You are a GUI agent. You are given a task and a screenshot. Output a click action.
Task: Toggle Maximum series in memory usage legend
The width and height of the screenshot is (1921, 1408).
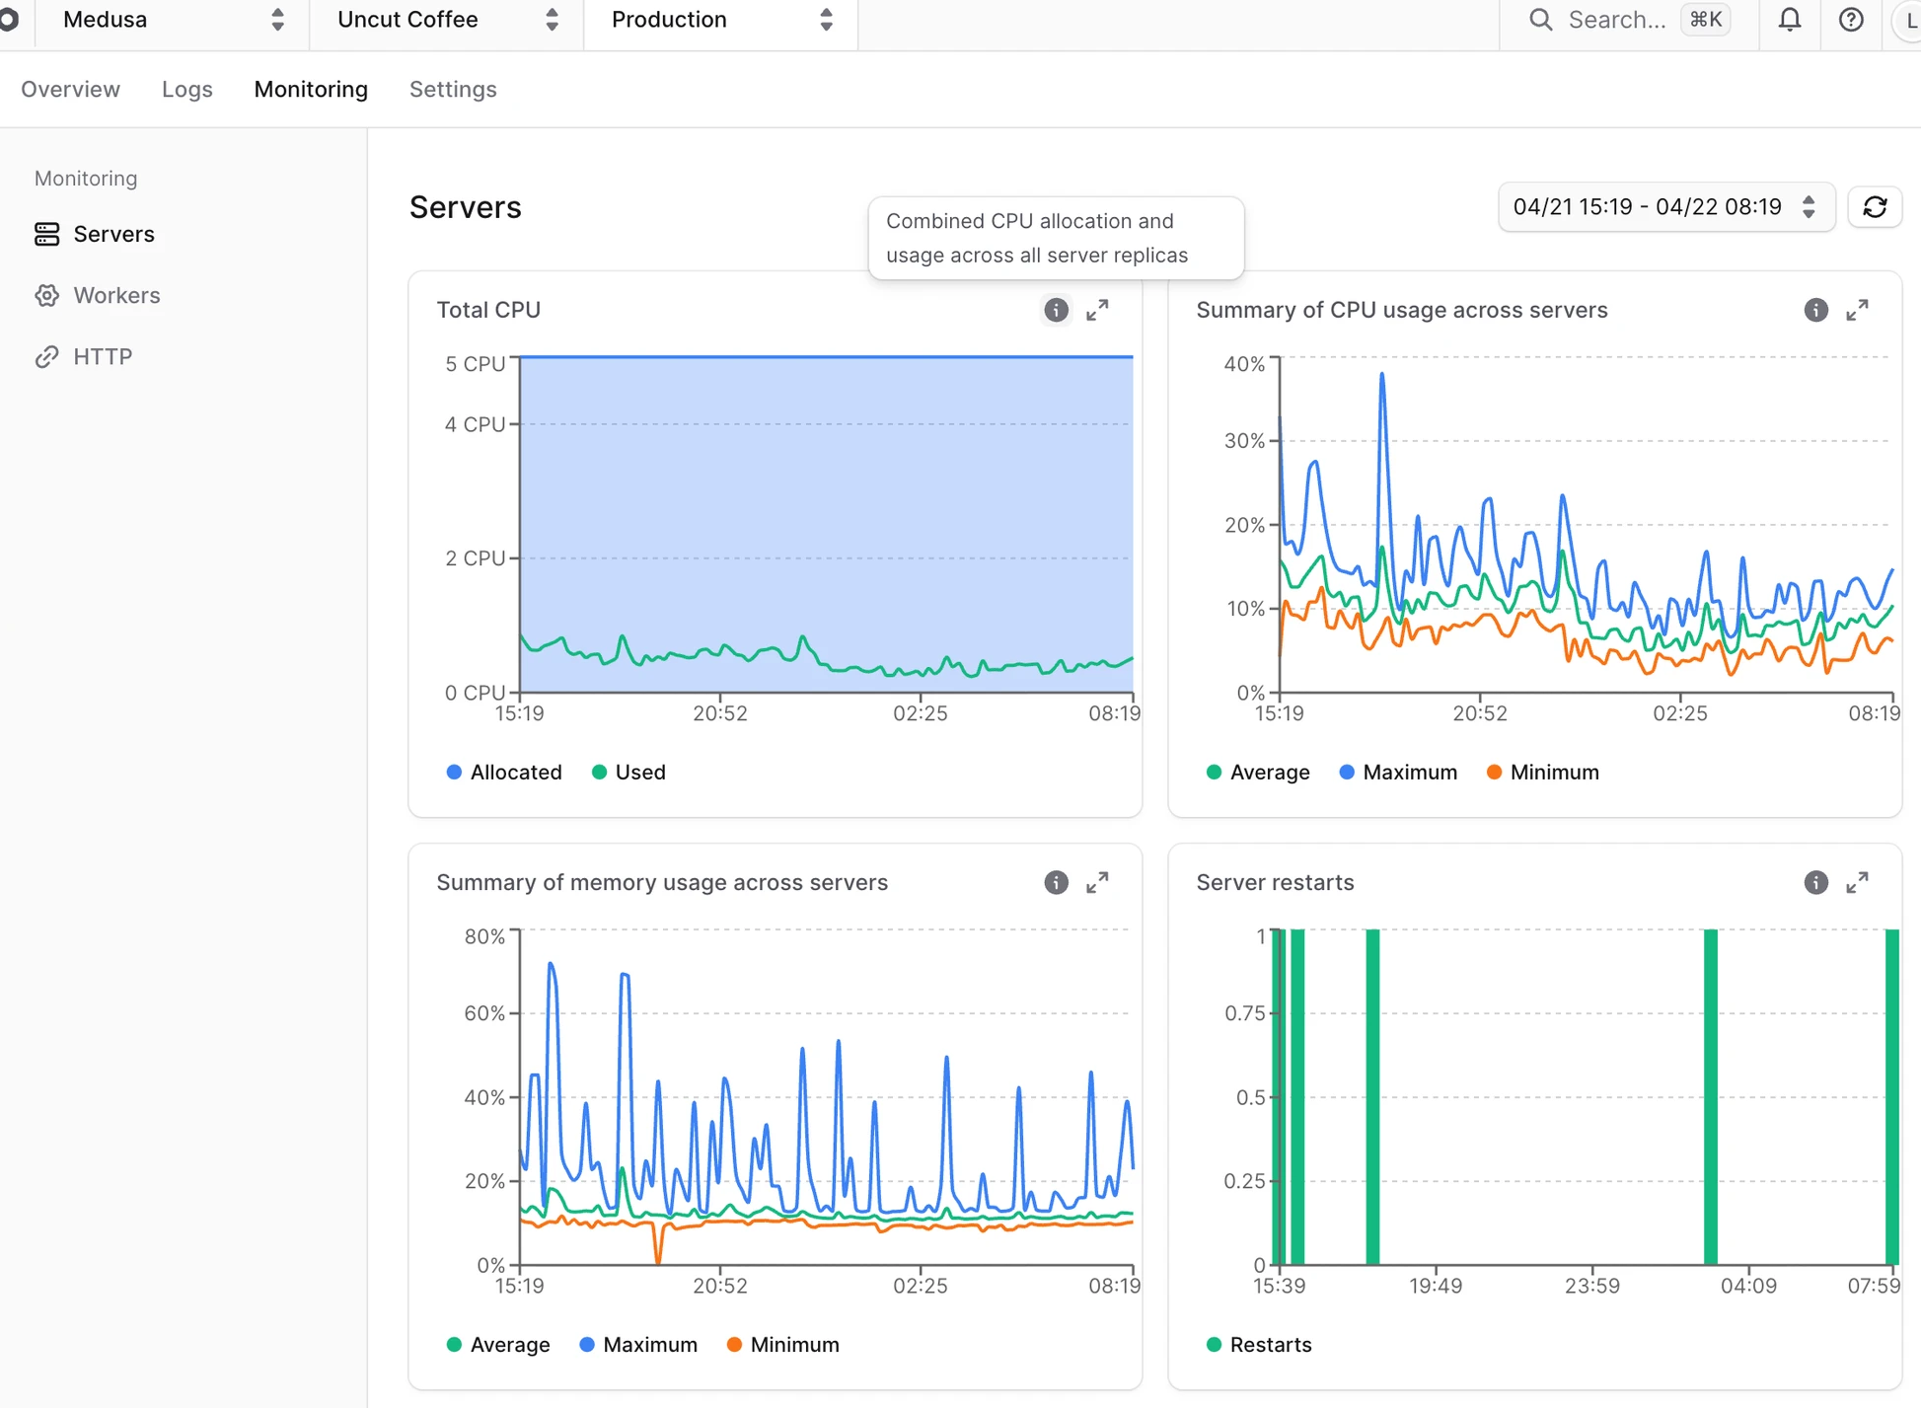pos(638,1345)
